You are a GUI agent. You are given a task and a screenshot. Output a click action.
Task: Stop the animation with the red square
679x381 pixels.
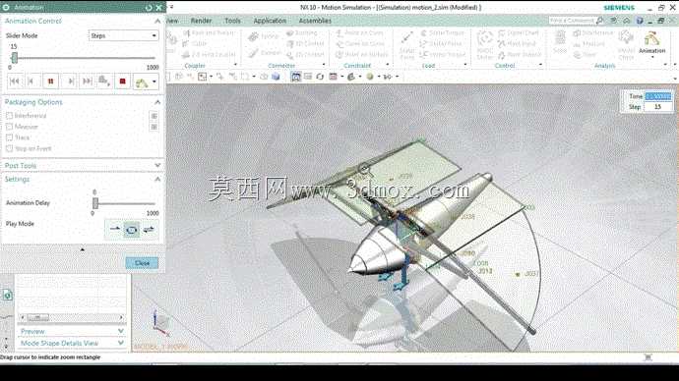123,82
